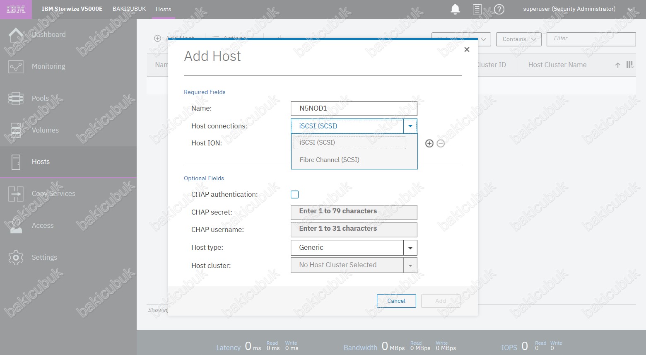Select Fibre Channel (SCSI) option
The width and height of the screenshot is (646, 355).
point(354,160)
